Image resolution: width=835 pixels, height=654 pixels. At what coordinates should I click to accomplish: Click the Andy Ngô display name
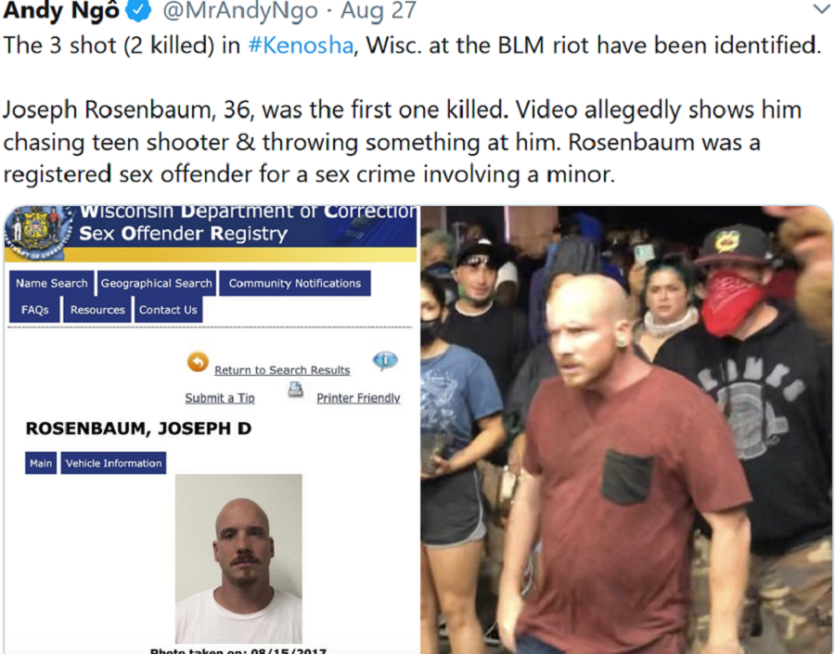coord(61,10)
